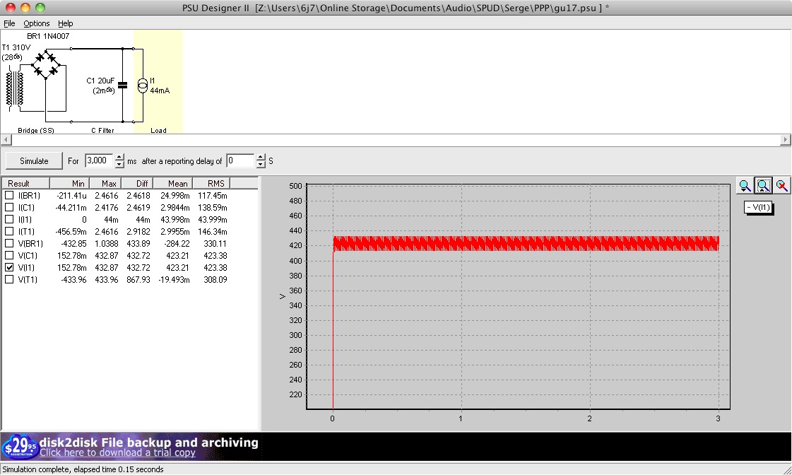
Task: Click the V(T1) RMS value 308.09
Action: coord(215,279)
